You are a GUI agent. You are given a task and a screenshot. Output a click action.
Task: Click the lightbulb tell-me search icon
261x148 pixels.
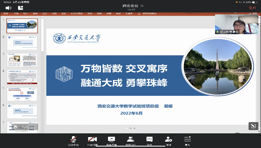coord(139,14)
